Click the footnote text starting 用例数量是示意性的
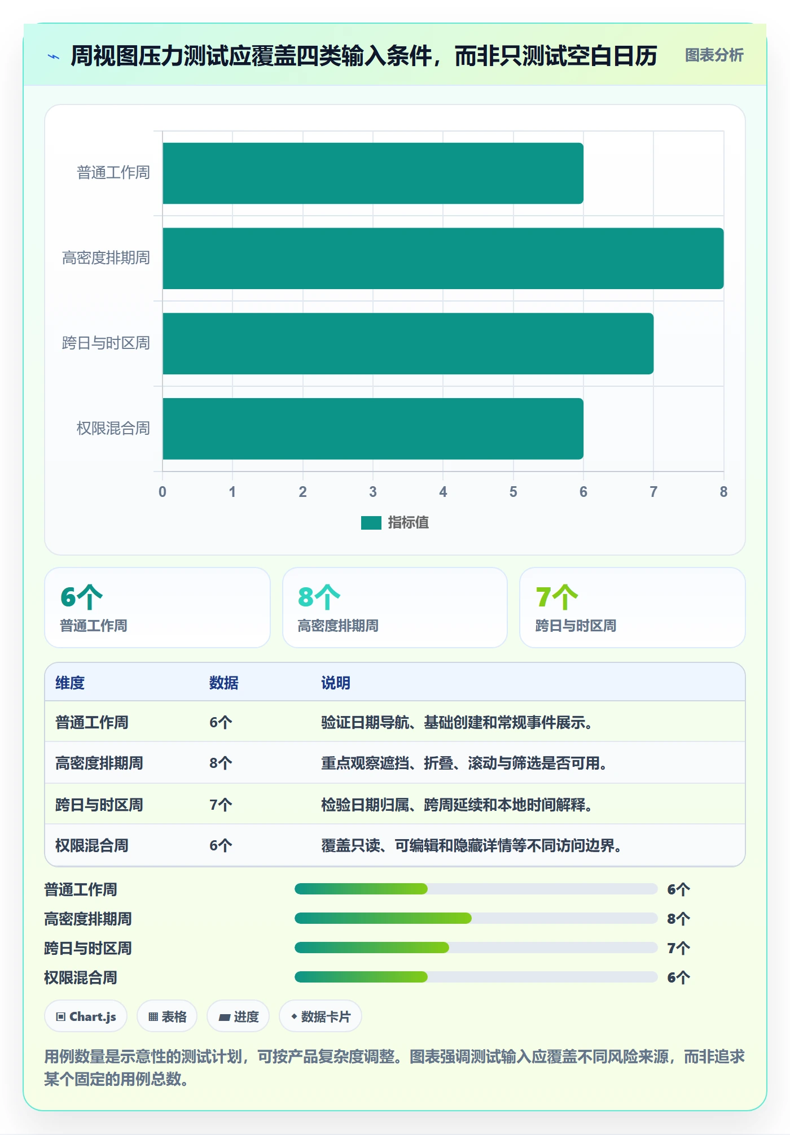 click(394, 1068)
